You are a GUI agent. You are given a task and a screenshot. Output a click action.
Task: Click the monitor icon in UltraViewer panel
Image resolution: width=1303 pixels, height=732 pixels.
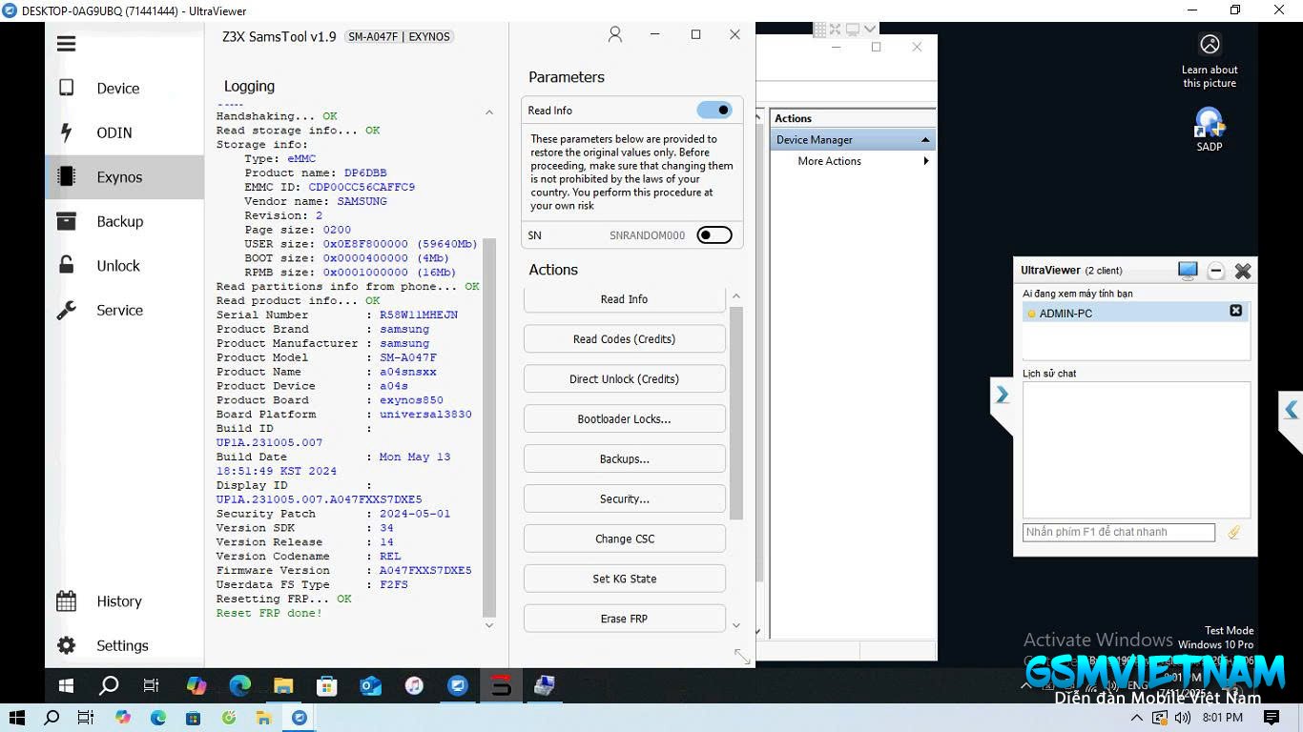(1188, 271)
